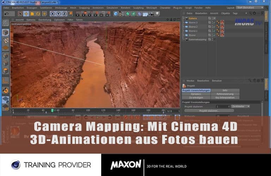Screen dimensions: 271x176
Task: Click Make Editable icon in left palette
Action: [x=5, y=23]
